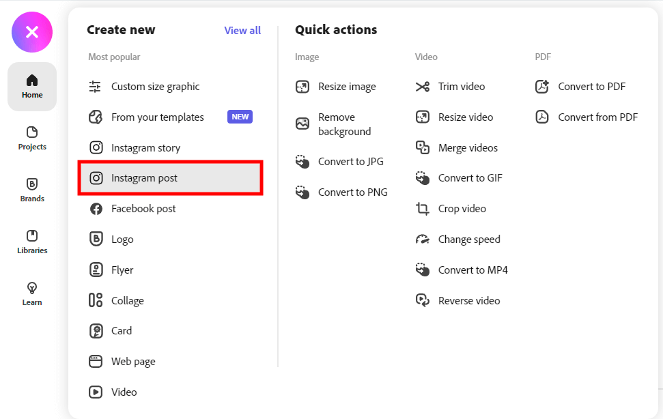Viewport: 663px width, 419px height.
Task: Create a new Logo
Action: coord(122,240)
